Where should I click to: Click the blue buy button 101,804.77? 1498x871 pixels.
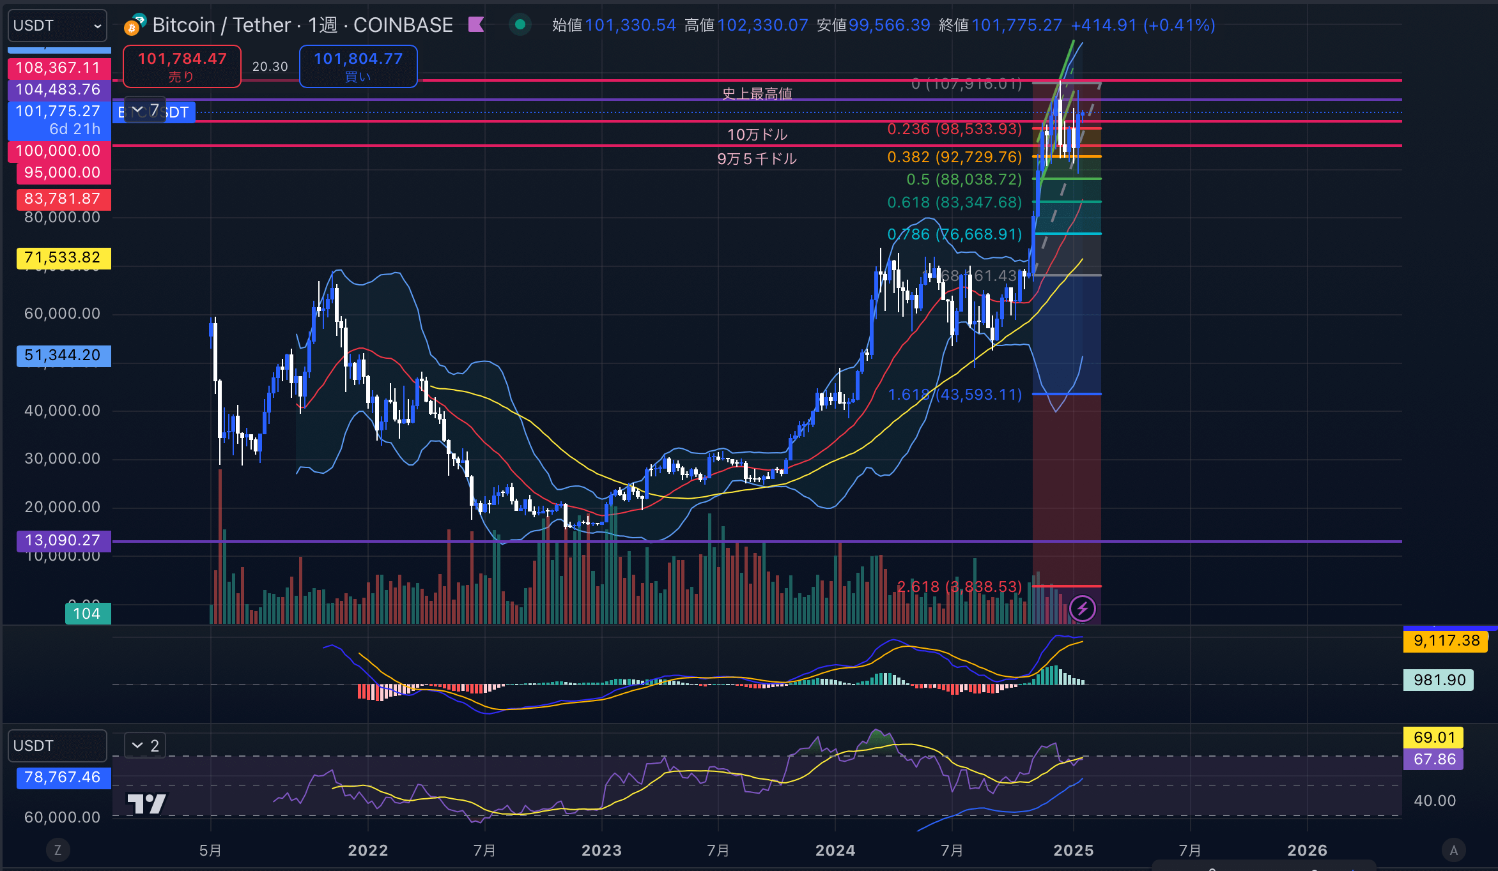pyautogui.click(x=358, y=66)
